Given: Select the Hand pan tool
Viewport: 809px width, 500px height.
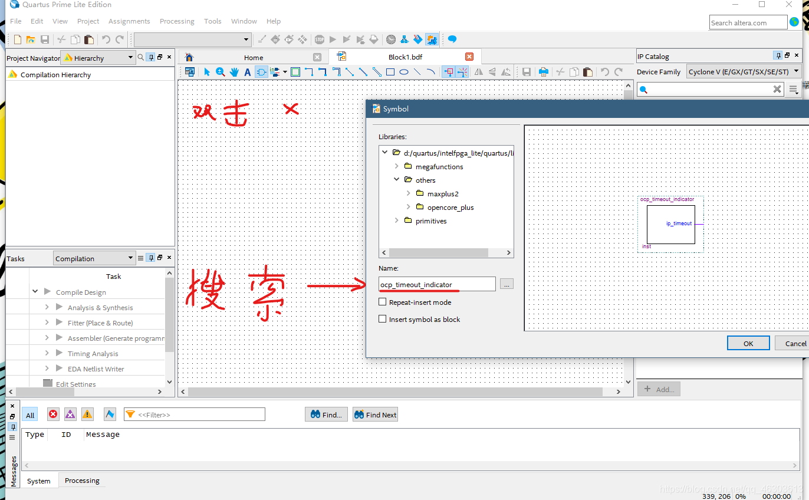Looking at the screenshot, I should click(234, 72).
